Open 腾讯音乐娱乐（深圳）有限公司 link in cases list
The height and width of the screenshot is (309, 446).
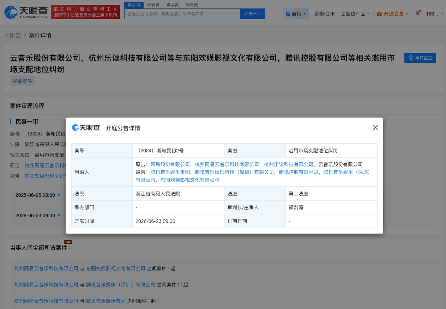pyautogui.click(x=121, y=285)
